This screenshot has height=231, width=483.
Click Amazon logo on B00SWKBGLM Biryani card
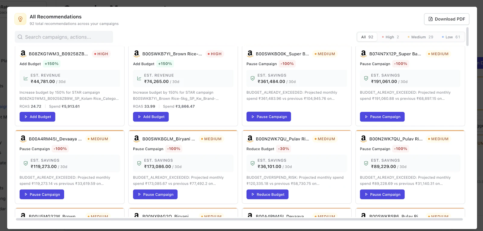click(136, 139)
